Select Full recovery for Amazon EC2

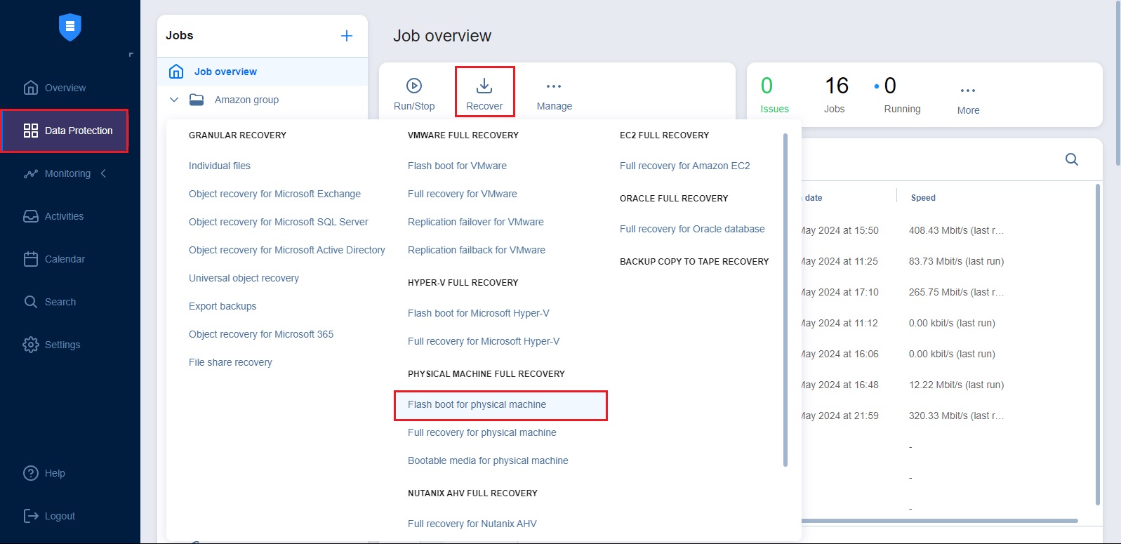click(x=684, y=166)
